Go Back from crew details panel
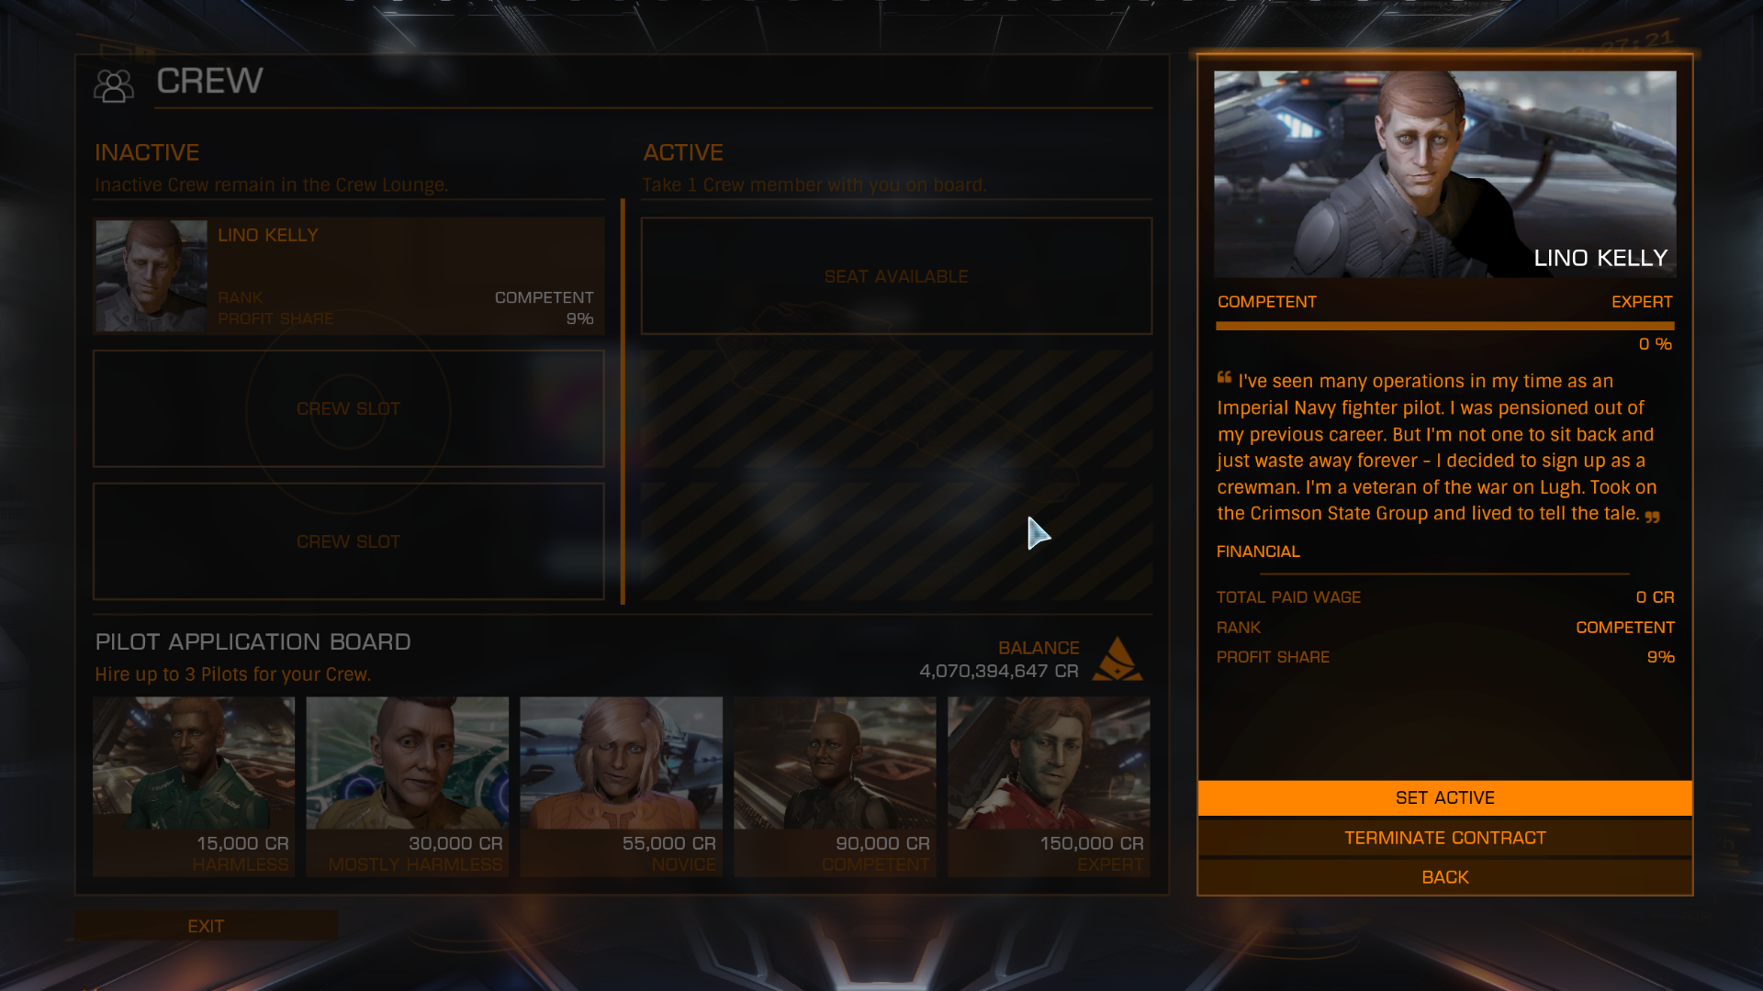 [1445, 877]
